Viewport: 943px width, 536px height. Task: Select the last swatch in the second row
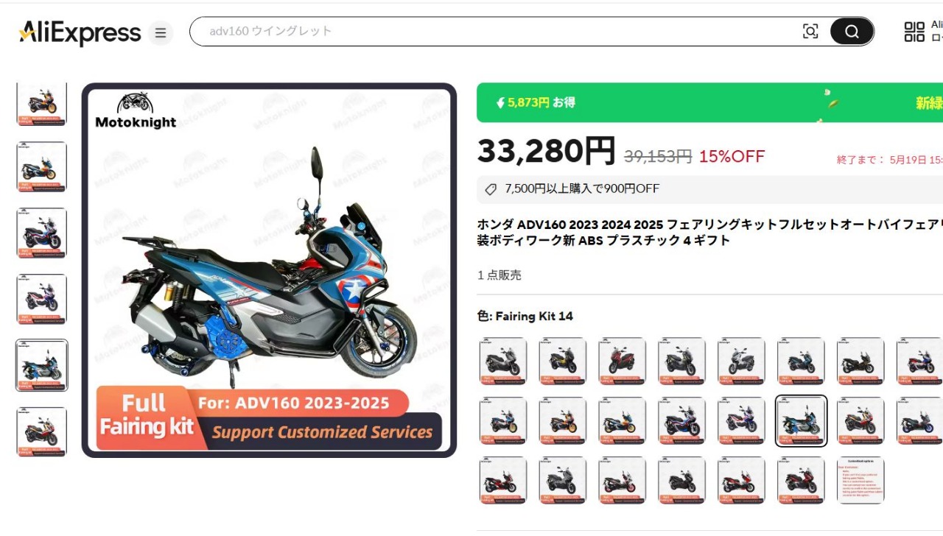tap(919, 421)
